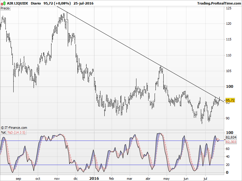Open the Trading.ProRealTime.com link
Viewport: 242px width, 181px height.
[x=219, y=3]
